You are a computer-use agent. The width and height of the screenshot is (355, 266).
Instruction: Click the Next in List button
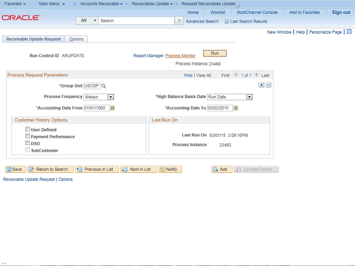point(139,170)
